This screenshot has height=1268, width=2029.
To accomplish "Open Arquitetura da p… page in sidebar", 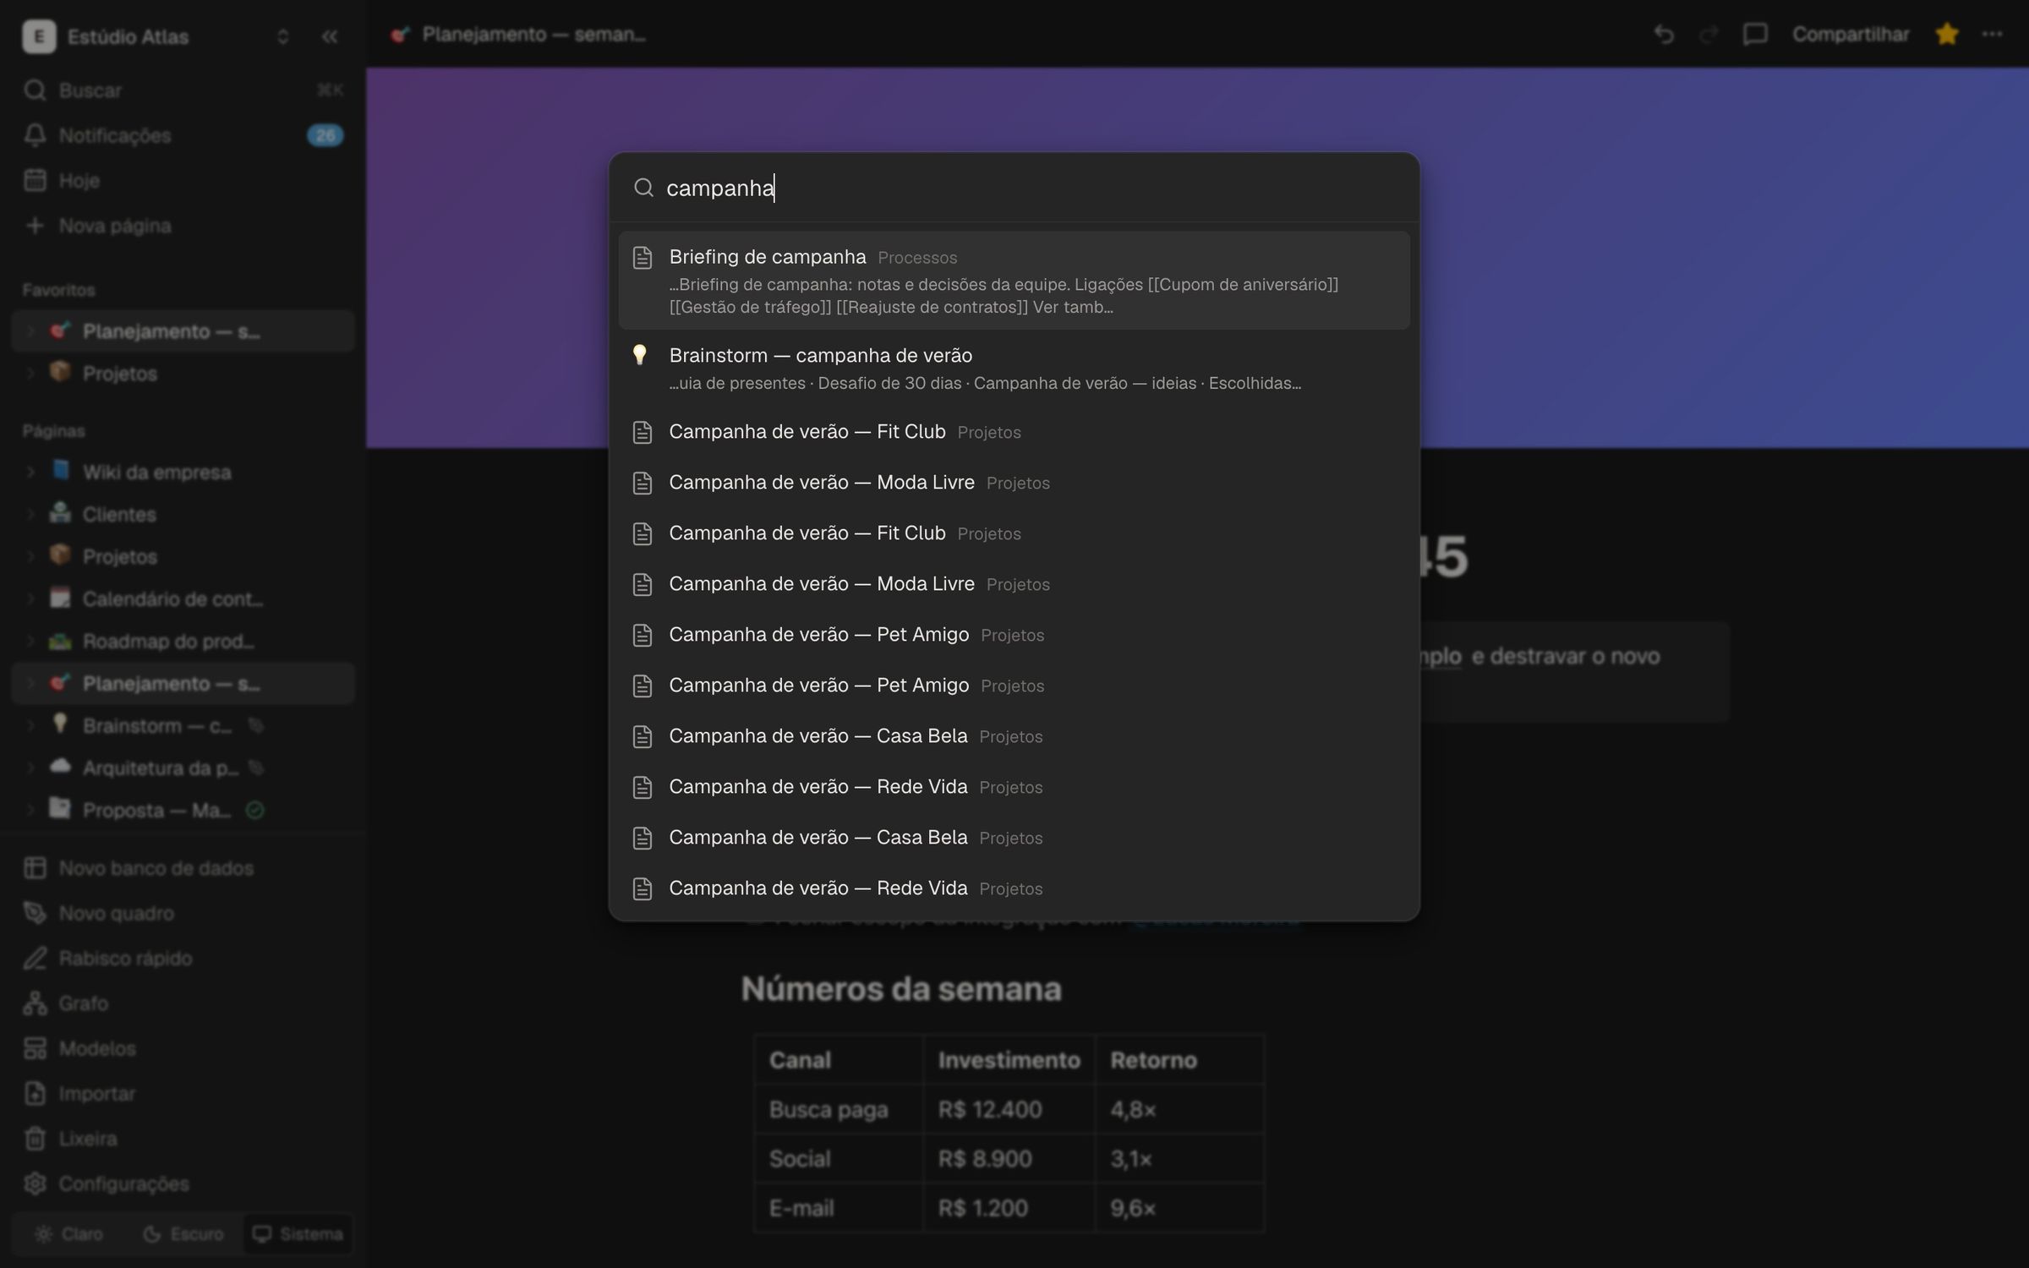I will tap(183, 768).
